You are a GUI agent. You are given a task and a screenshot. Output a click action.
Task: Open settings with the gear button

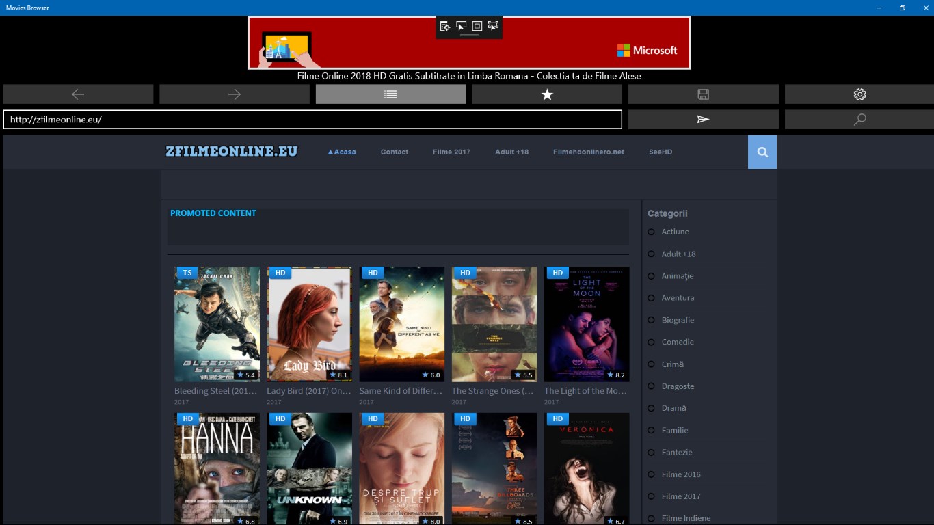pyautogui.click(x=859, y=94)
